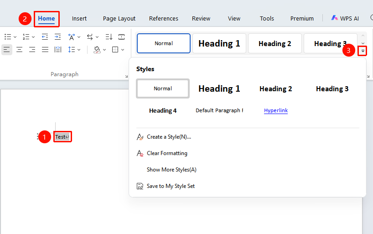Click the WPS AI logo icon
The image size is (373, 234).
(334, 18)
